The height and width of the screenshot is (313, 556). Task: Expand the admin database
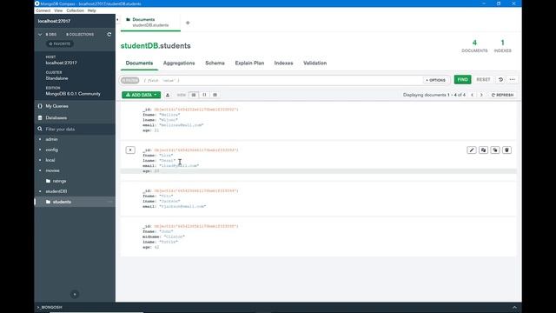pos(40,139)
